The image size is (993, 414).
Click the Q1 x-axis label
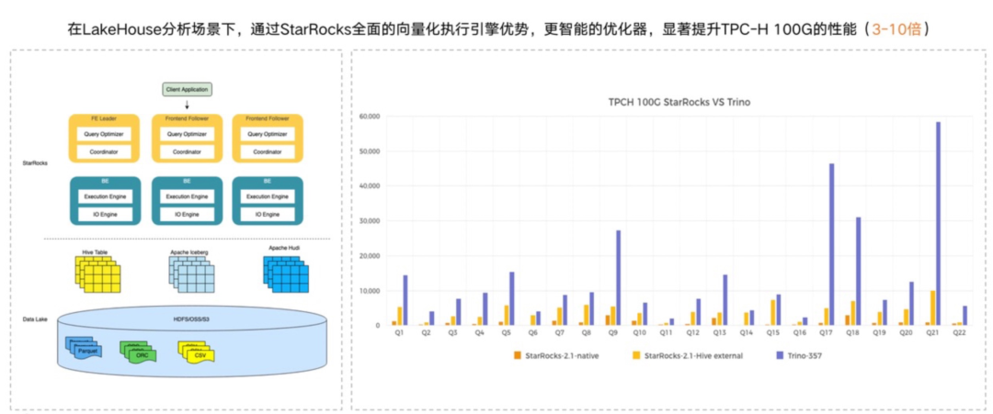400,332
